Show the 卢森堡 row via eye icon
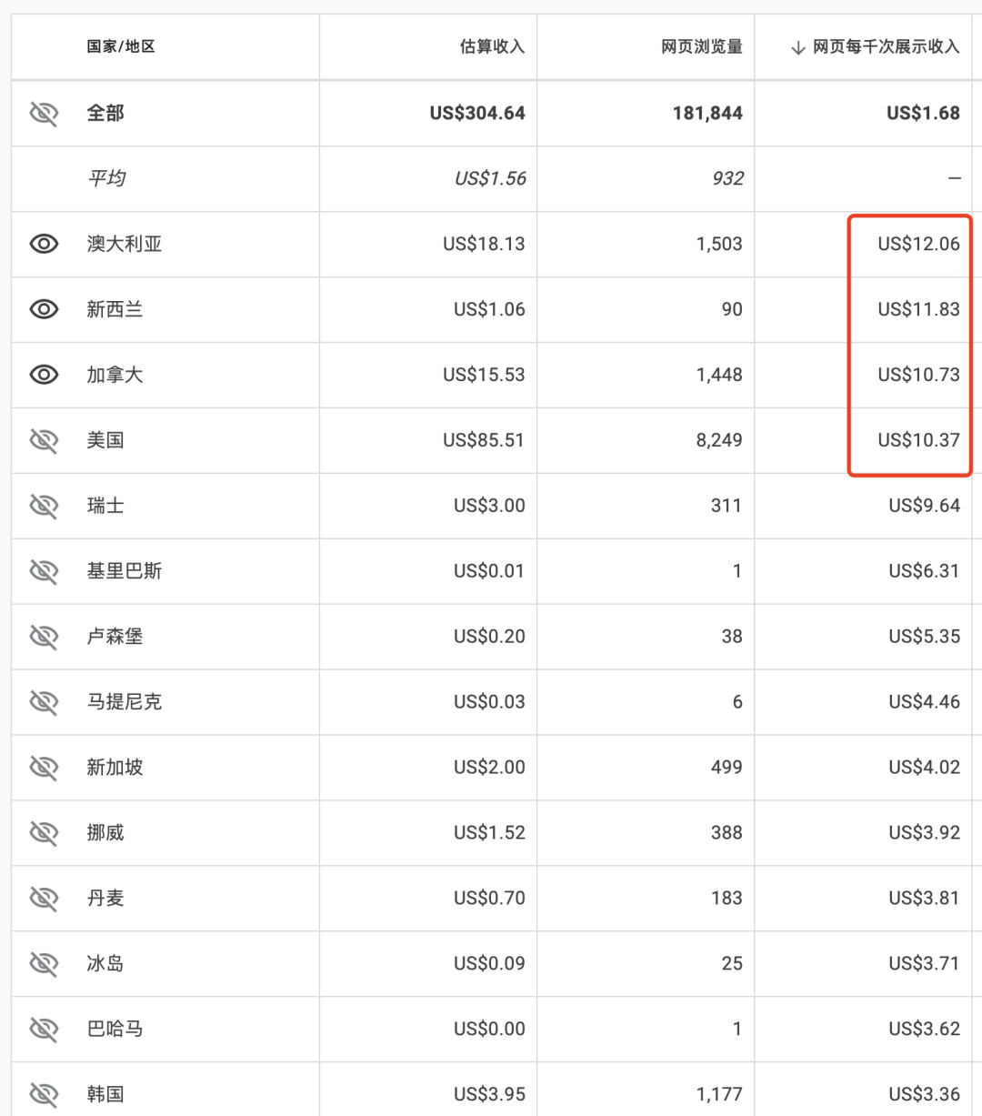 point(44,637)
